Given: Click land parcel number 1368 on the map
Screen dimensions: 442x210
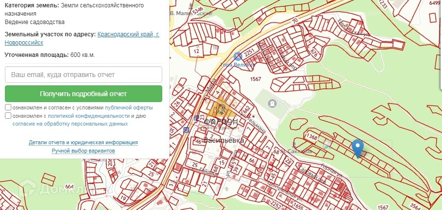Looking at the screenshot, I should (x=311, y=136).
